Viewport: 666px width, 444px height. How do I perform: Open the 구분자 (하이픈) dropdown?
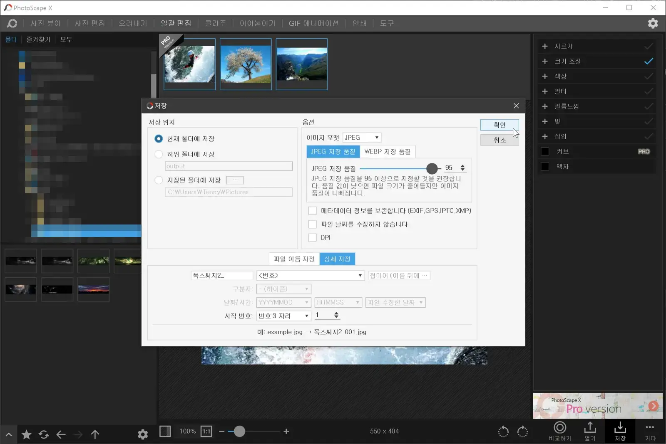click(284, 289)
